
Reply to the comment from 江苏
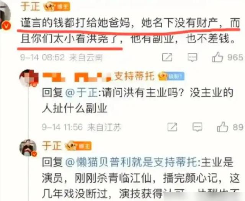click(197, 127)
